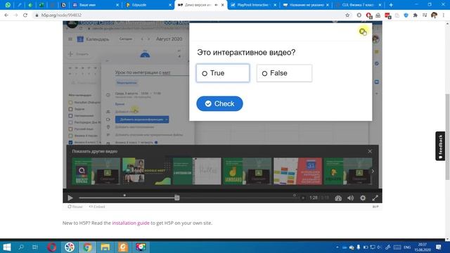Click the address bar URL field
This screenshot has height=253, width=450.
(189, 15)
